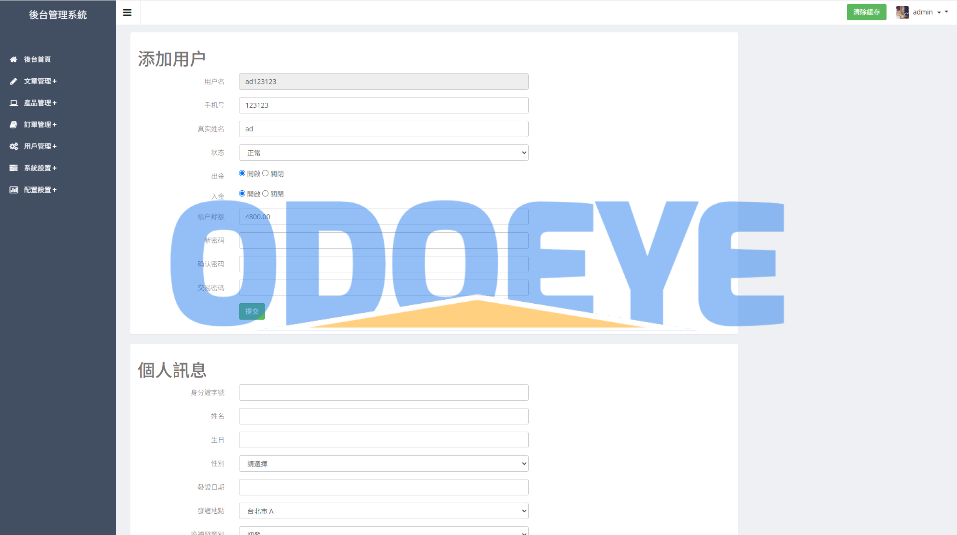Click the home icon beside 後台首頁
This screenshot has width=957, height=535.
point(14,59)
